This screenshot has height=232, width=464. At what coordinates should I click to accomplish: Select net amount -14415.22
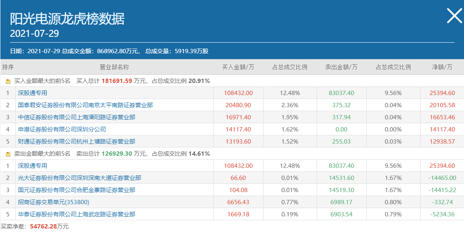coord(442,190)
